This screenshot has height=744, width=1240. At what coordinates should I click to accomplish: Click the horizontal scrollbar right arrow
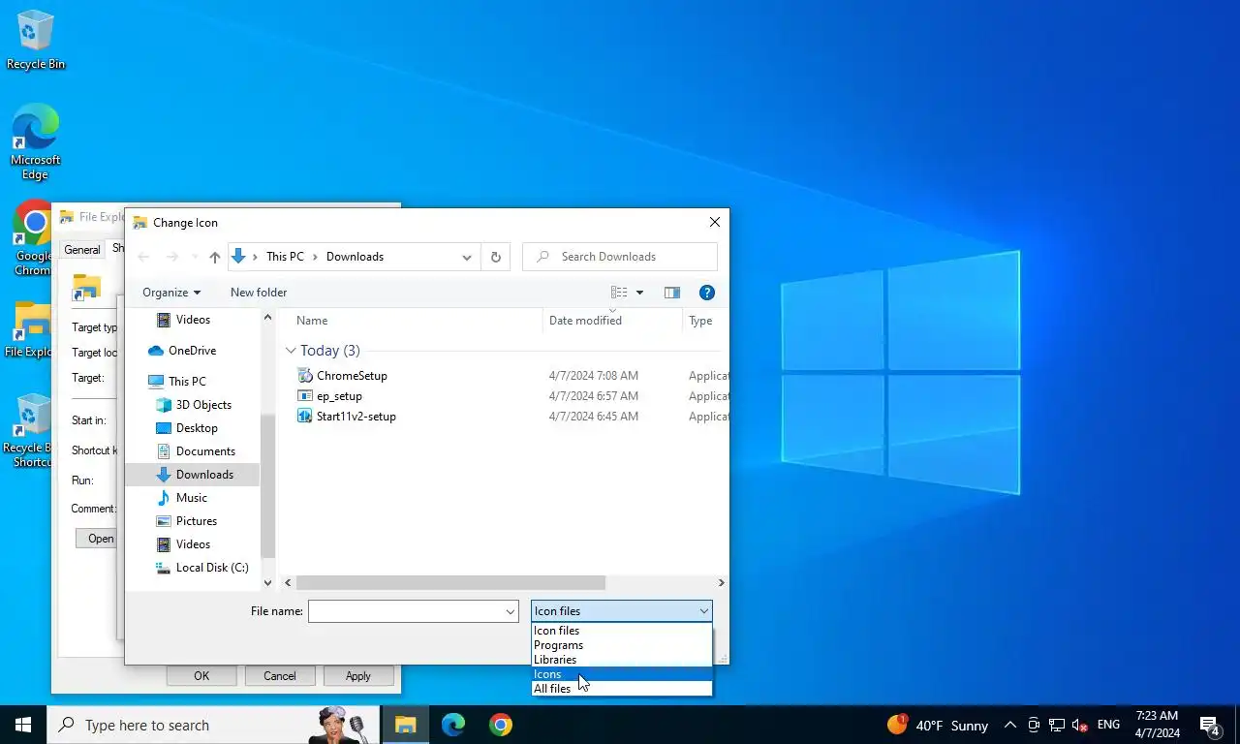(721, 583)
